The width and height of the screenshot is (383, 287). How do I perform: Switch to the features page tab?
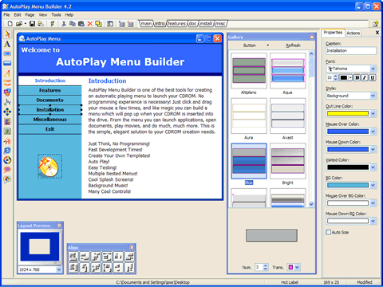[176, 24]
